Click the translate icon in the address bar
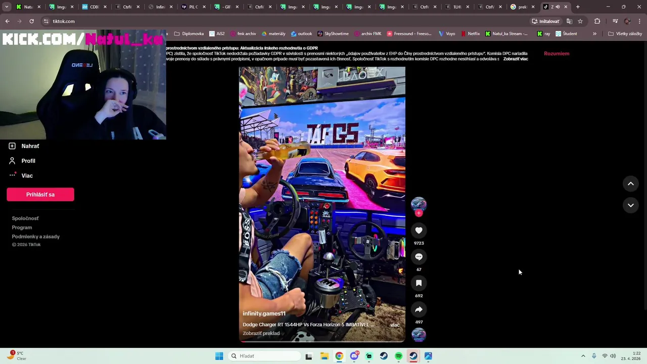This screenshot has width=647, height=364. coord(569,21)
